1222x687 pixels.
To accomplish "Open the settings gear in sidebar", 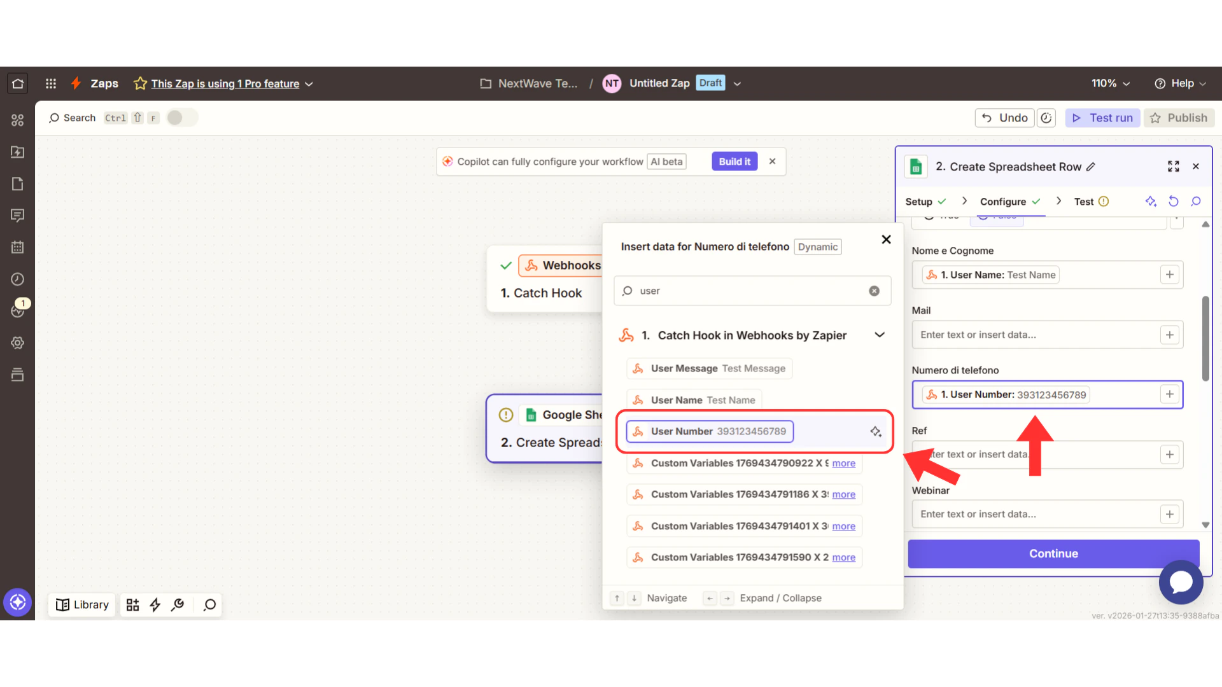I will click(x=18, y=343).
